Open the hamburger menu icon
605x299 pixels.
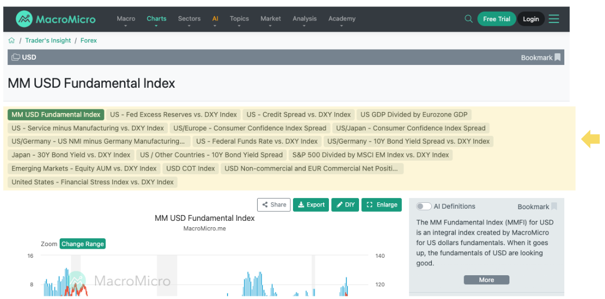click(554, 18)
